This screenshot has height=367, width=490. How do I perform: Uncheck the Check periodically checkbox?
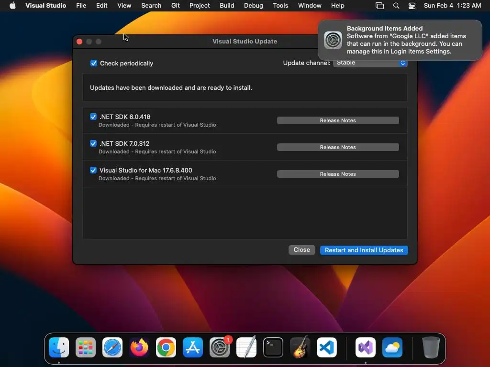tap(93, 63)
